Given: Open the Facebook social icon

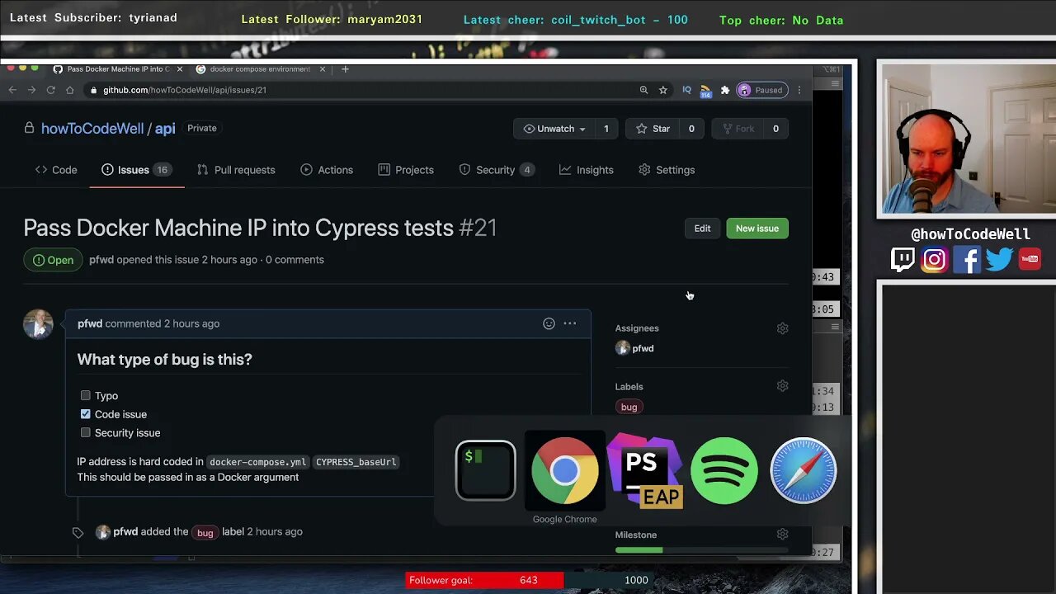Looking at the screenshot, I should [x=967, y=260].
